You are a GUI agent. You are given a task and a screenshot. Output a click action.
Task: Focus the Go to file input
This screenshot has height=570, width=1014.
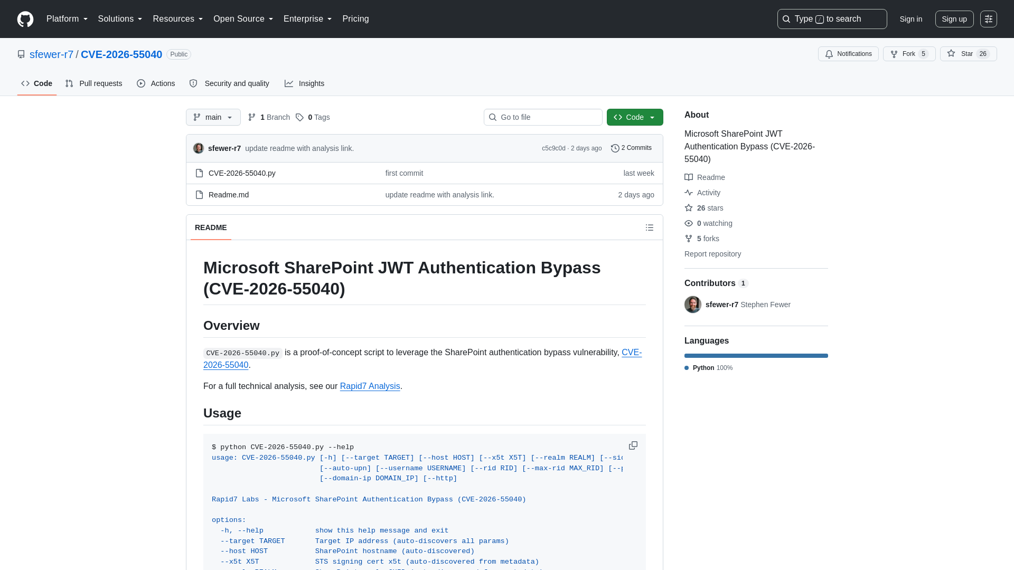point(543,117)
